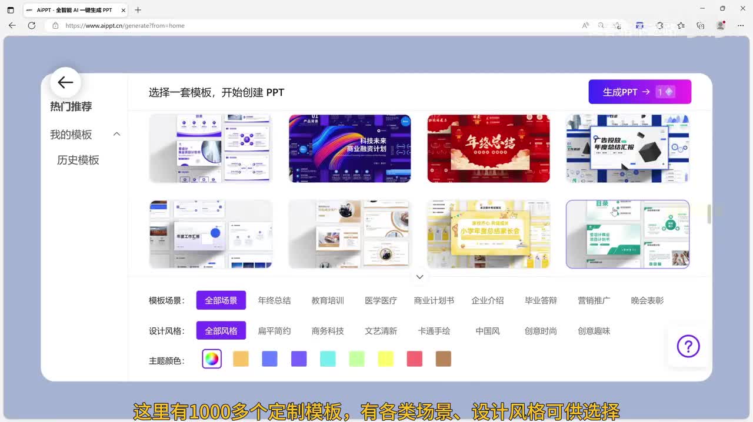
Task: Click the browser profile avatar icon
Action: [x=721, y=25]
